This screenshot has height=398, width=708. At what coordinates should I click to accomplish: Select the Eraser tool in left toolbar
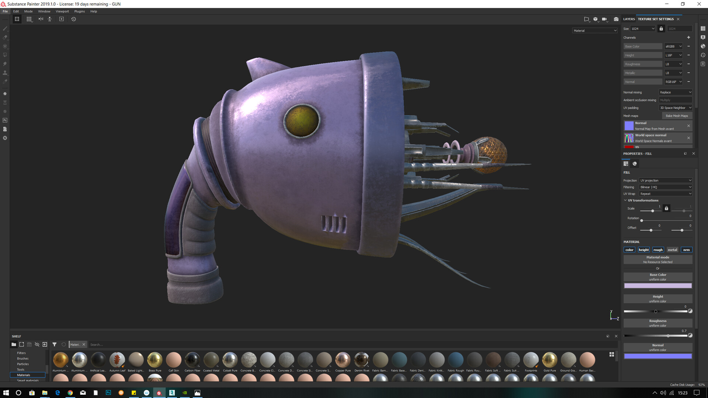tap(5, 37)
